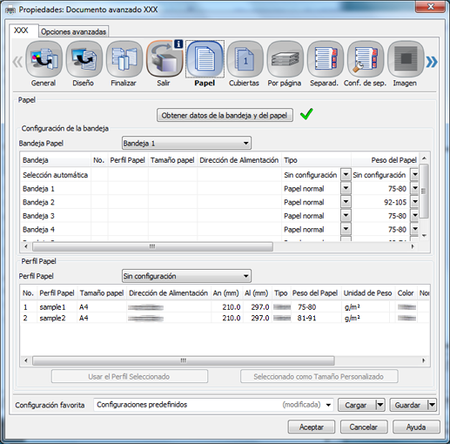Click the Salir output icon

click(165, 59)
